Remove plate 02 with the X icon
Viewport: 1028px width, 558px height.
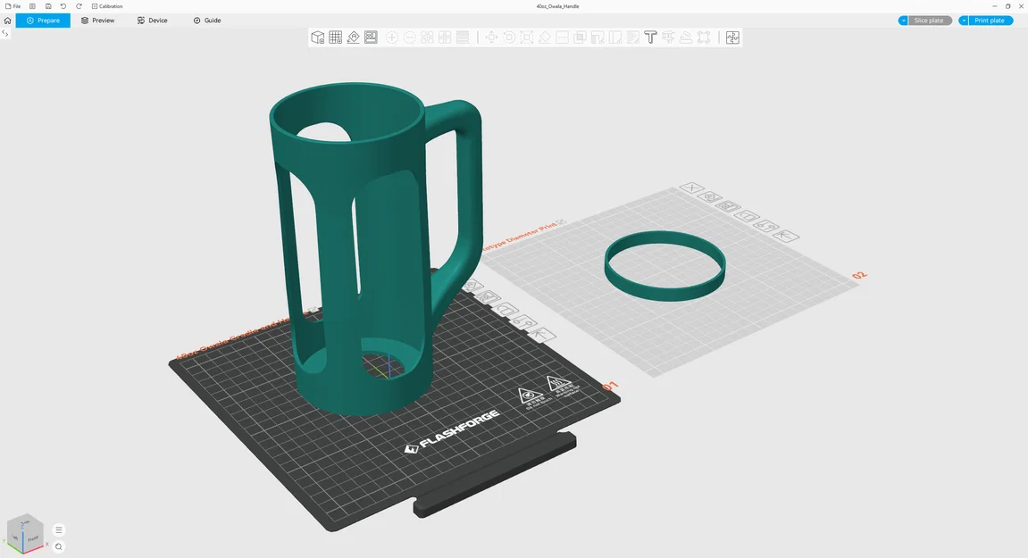691,187
